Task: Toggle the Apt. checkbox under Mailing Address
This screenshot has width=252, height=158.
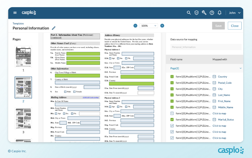Action: coord(56,113)
